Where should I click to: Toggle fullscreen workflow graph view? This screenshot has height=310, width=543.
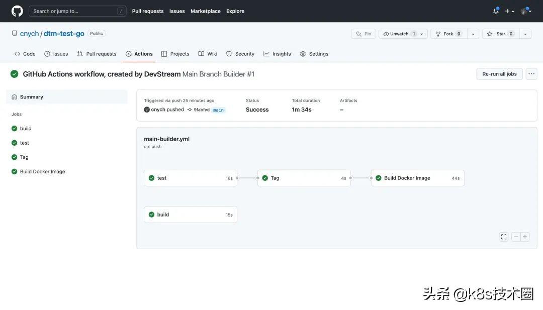tap(504, 237)
